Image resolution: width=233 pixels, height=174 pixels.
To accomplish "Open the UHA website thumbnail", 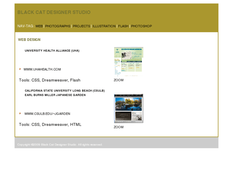I will point(129,62).
